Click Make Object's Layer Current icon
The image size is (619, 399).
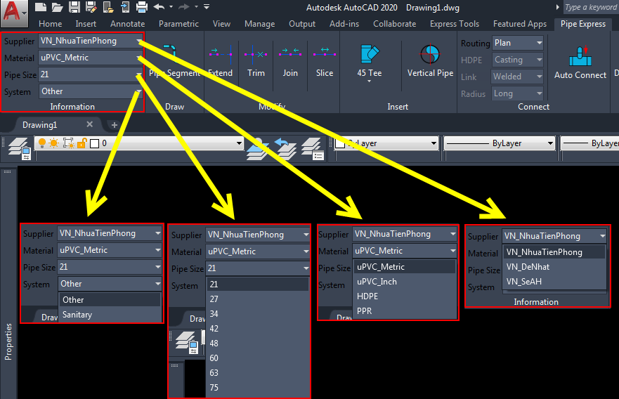click(257, 148)
